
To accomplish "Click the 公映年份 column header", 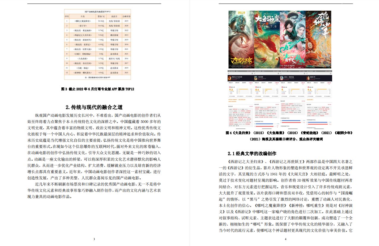I will (126, 16).
